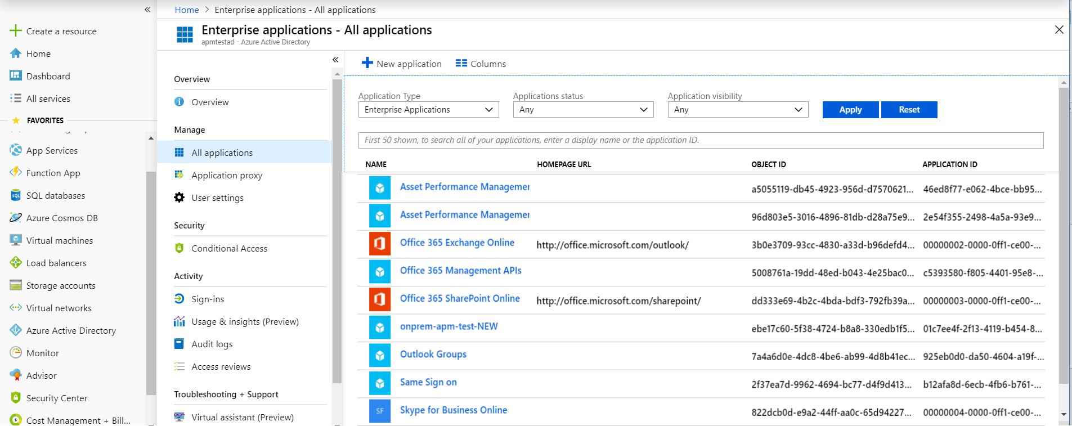Click Office 365 Exchange Online app icon
This screenshot has height=426, width=1072.
[380, 244]
